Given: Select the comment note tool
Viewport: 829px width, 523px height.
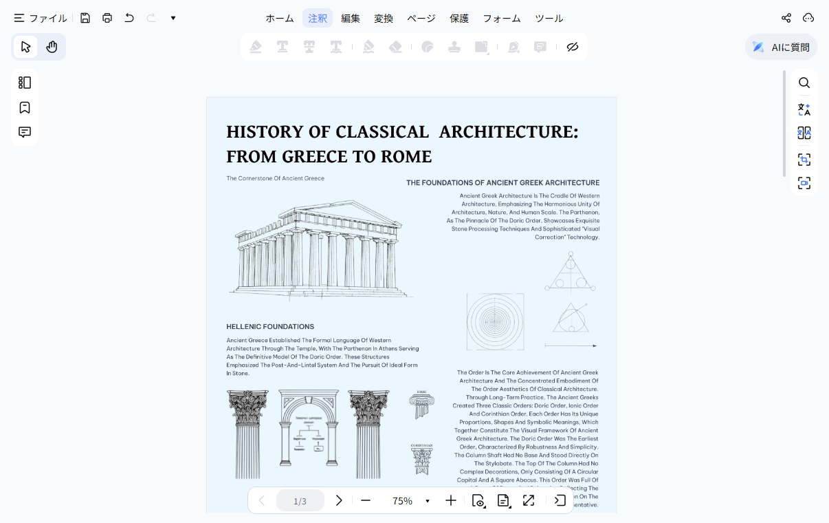Looking at the screenshot, I should pyautogui.click(x=540, y=47).
